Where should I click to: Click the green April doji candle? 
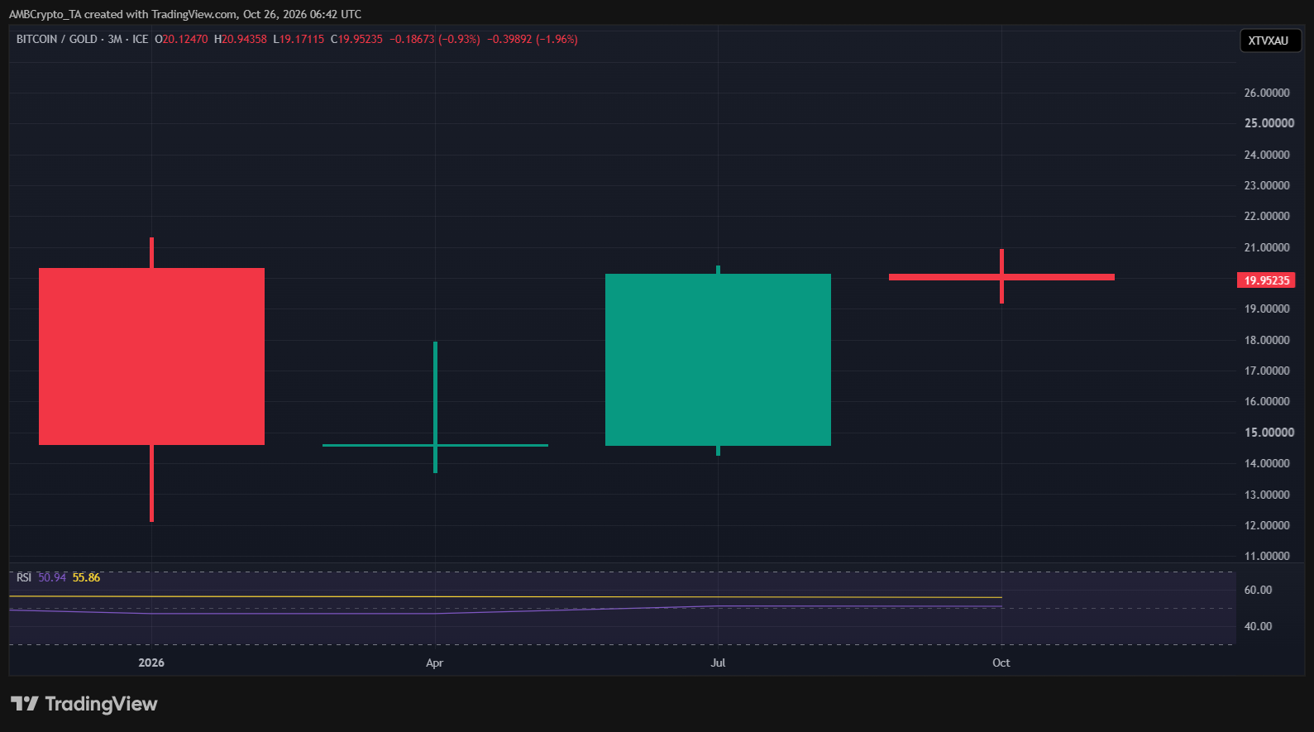[x=435, y=445]
